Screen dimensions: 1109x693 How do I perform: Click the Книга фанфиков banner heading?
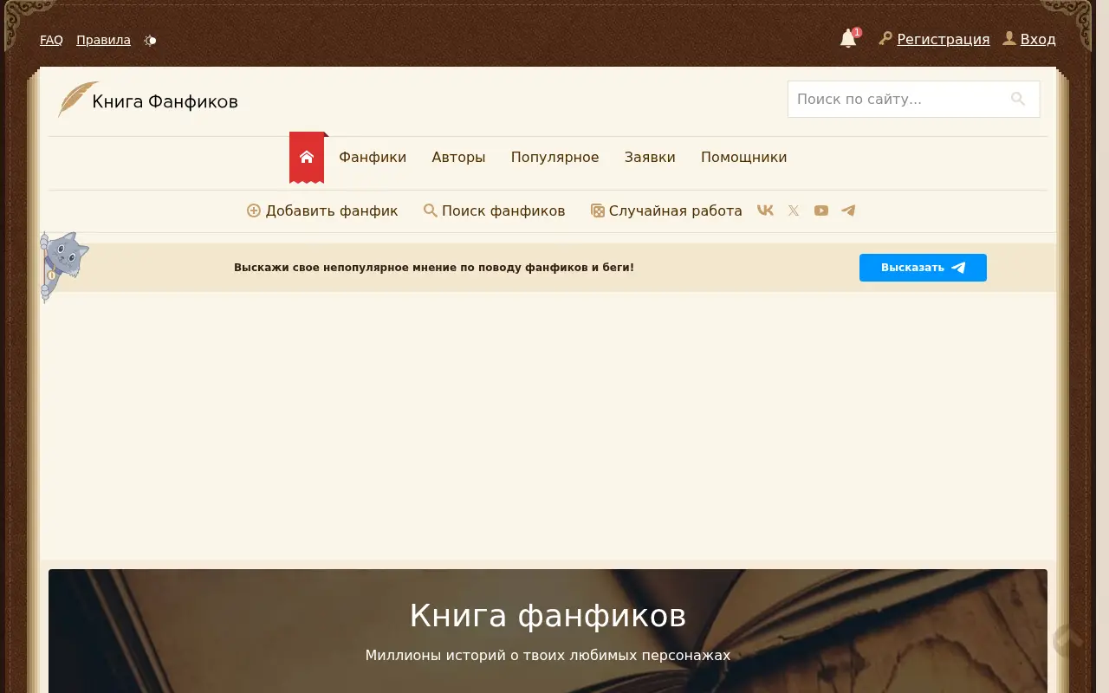(548, 616)
